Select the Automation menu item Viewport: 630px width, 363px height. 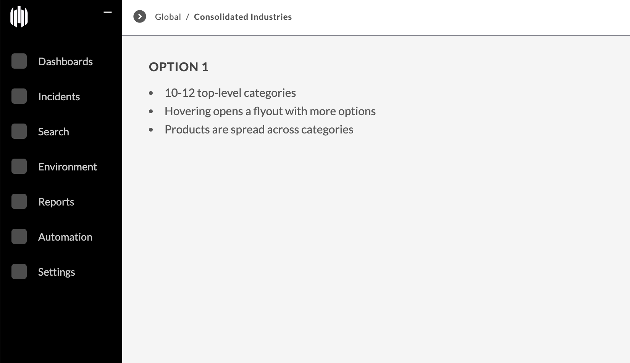(x=65, y=236)
